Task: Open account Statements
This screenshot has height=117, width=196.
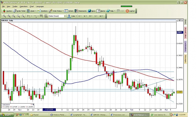Action: [80, 11]
